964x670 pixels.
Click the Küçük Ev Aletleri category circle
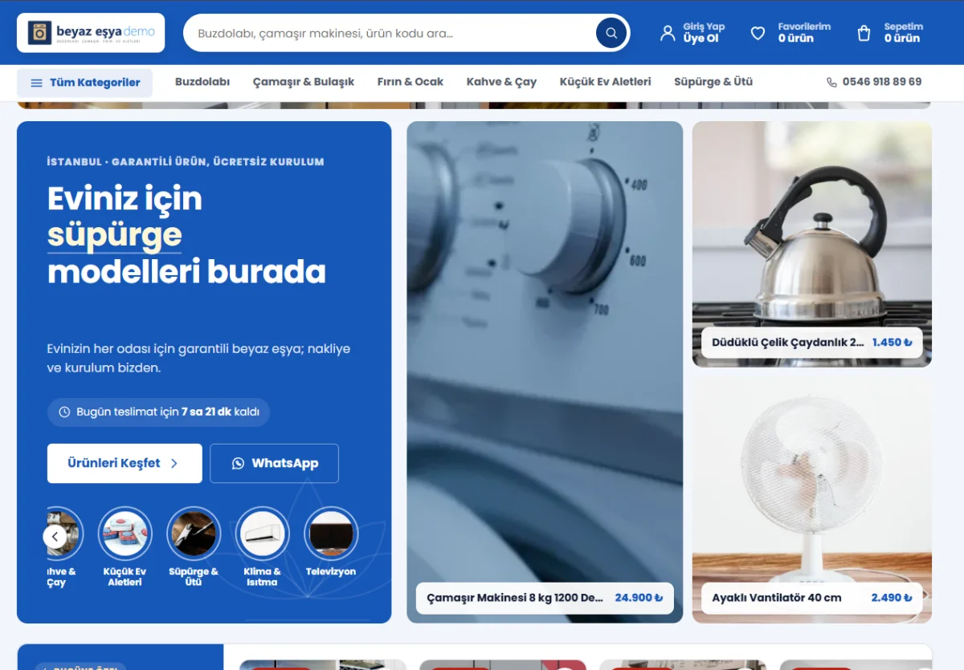[x=125, y=534]
